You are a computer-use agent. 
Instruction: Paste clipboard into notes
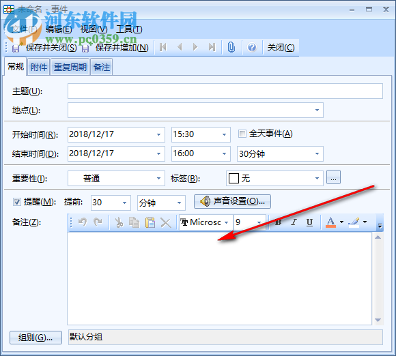[150, 222]
